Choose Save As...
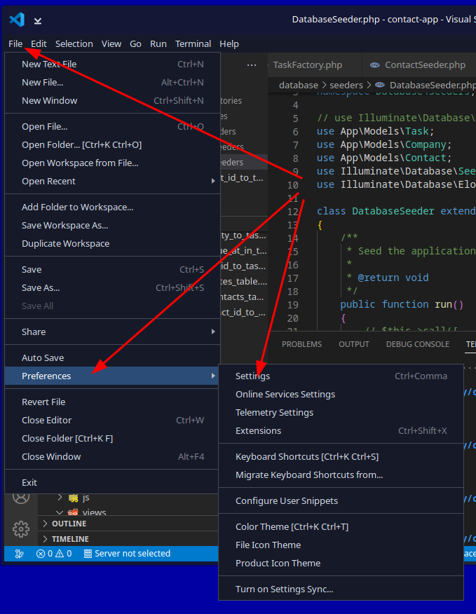This screenshot has height=614, width=476. pyautogui.click(x=111, y=288)
